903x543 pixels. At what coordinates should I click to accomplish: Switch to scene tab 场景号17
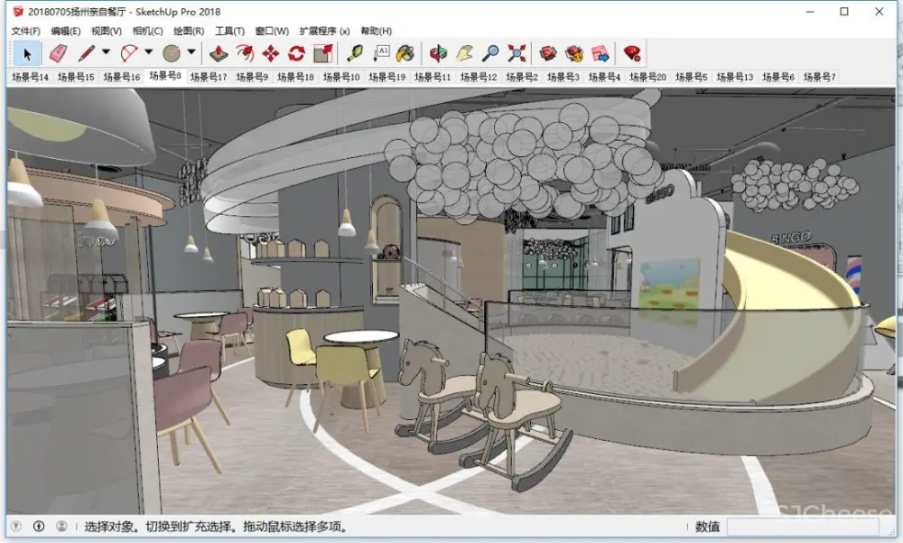(x=208, y=77)
